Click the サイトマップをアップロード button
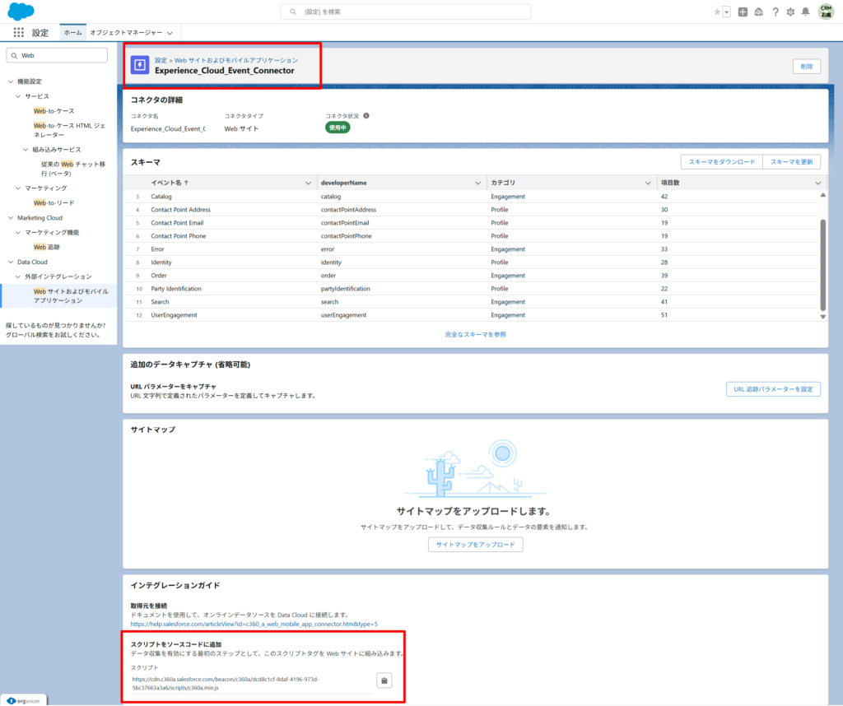The height and width of the screenshot is (706, 843). click(475, 544)
